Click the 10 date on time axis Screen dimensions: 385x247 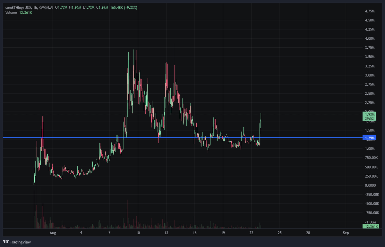pos(138,233)
